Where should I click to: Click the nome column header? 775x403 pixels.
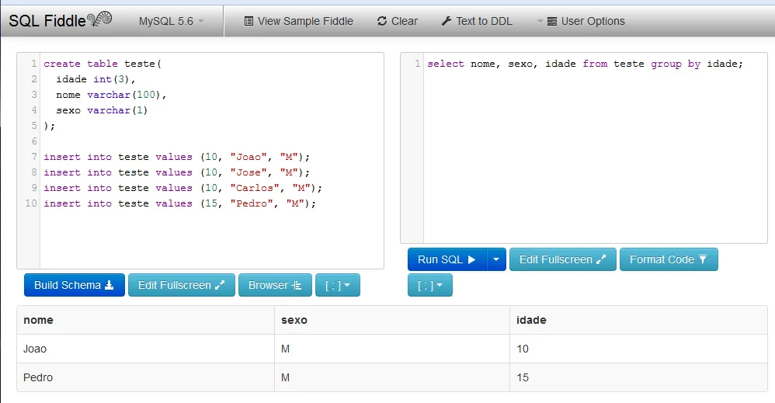pyautogui.click(x=39, y=320)
